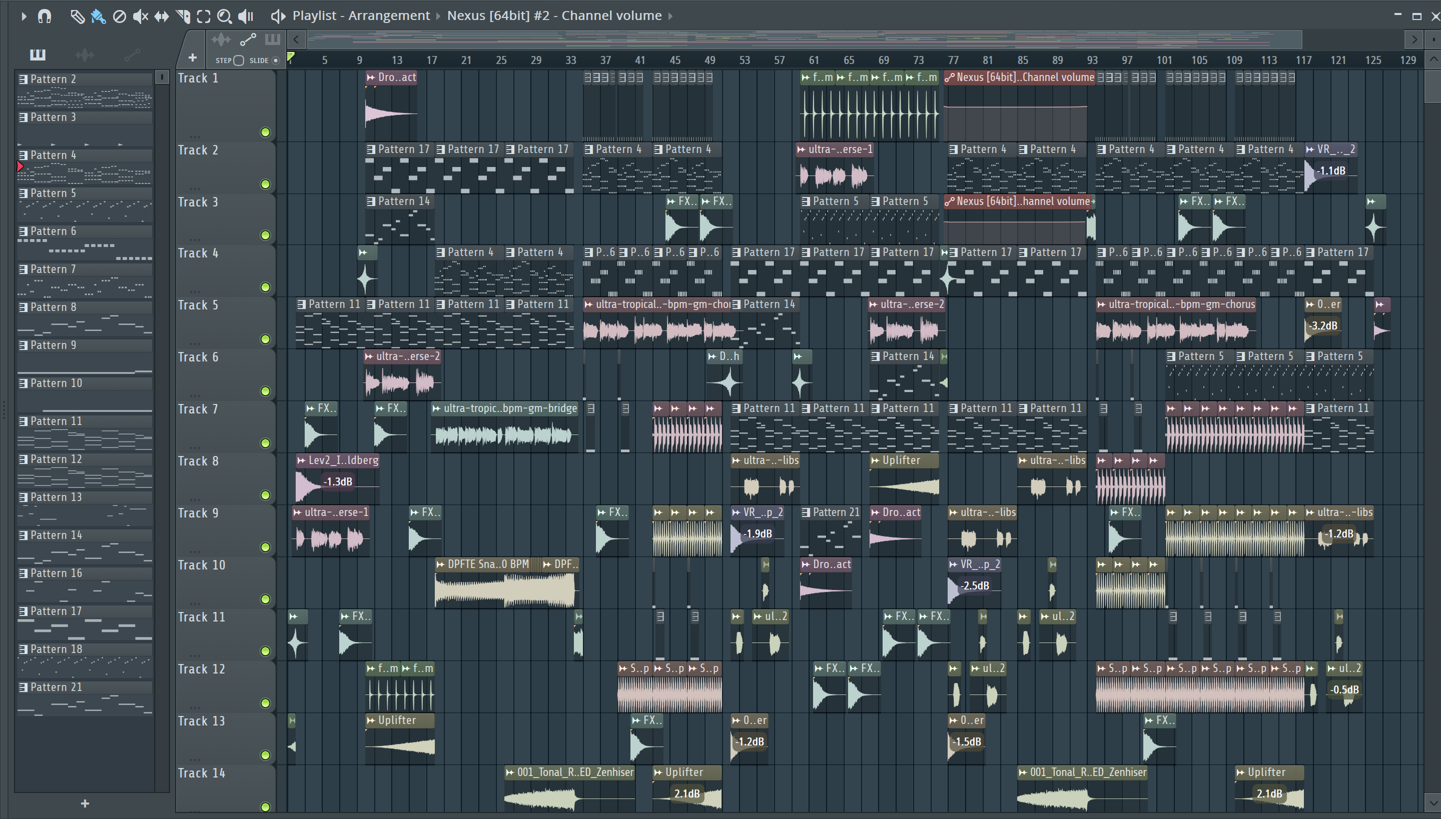Focus audio clips in playlist header
Viewport: 1441px width, 819px height.
point(221,39)
